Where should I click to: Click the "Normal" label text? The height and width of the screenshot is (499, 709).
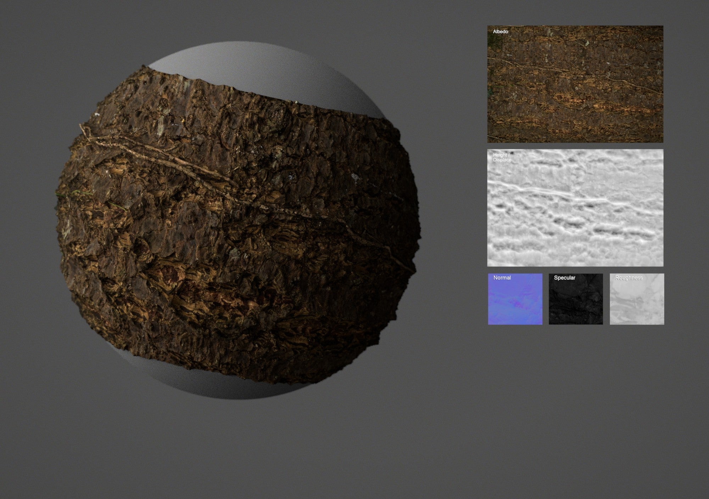coord(502,278)
